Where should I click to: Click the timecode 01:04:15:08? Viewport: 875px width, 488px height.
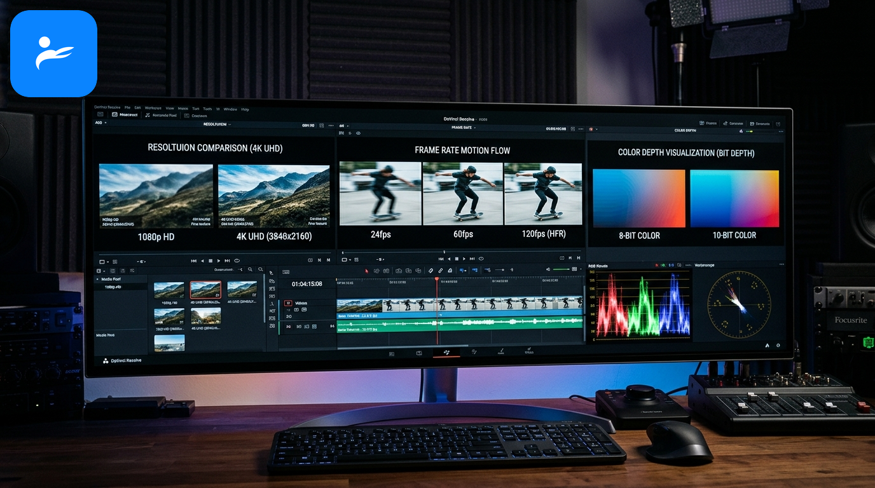click(307, 283)
